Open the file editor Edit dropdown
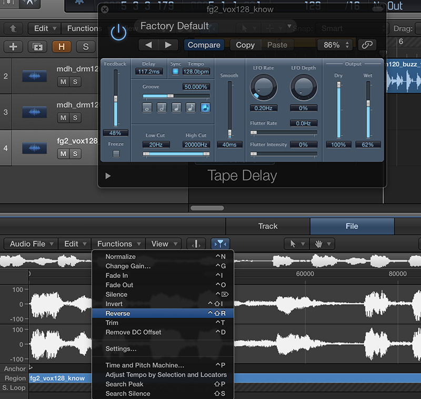Viewport: 421px width, 399px height. [75, 244]
